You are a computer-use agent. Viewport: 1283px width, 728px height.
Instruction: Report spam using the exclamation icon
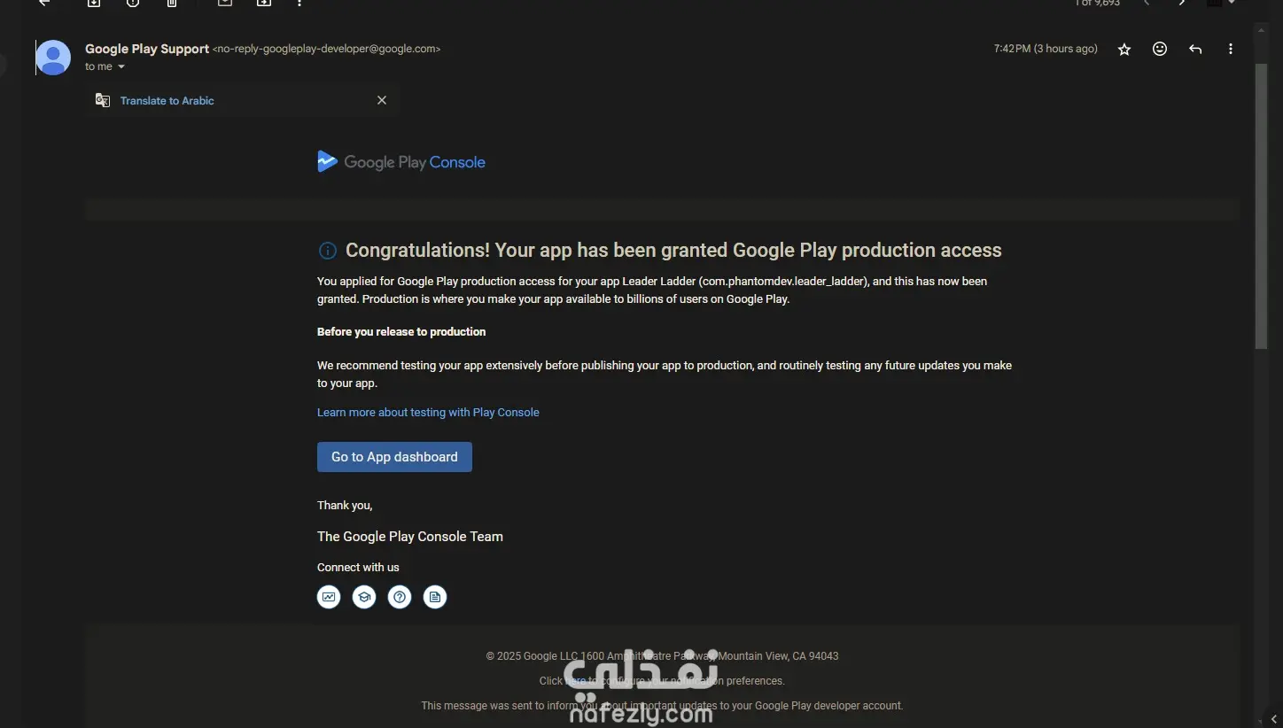(133, 4)
